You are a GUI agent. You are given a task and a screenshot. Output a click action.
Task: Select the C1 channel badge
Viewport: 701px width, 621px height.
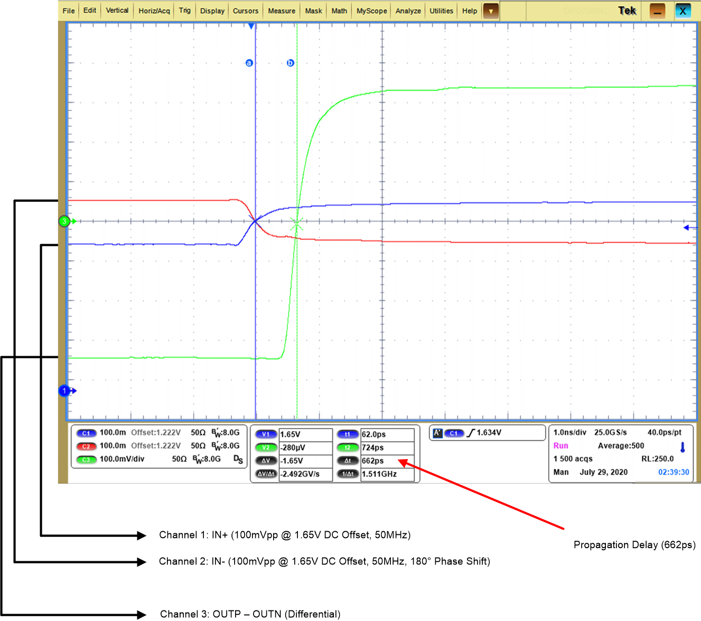coord(86,432)
